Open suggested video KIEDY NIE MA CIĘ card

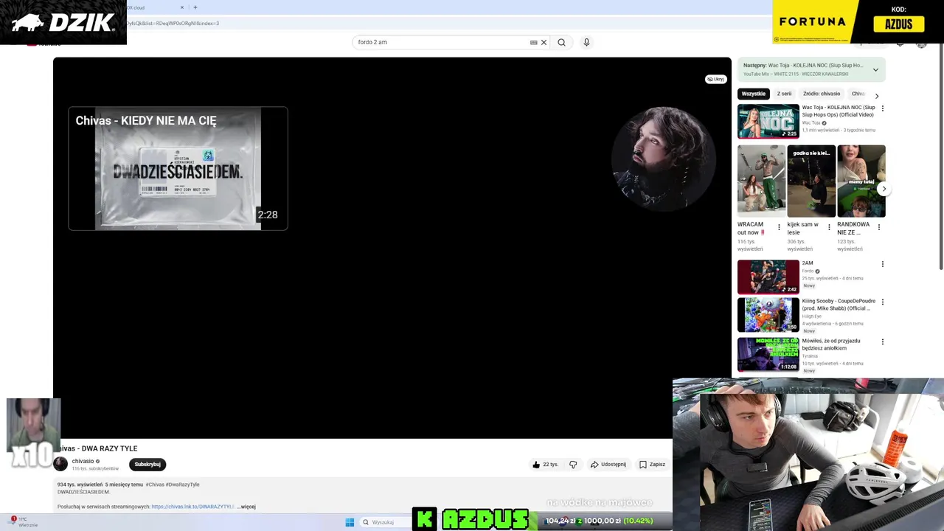pos(178,168)
